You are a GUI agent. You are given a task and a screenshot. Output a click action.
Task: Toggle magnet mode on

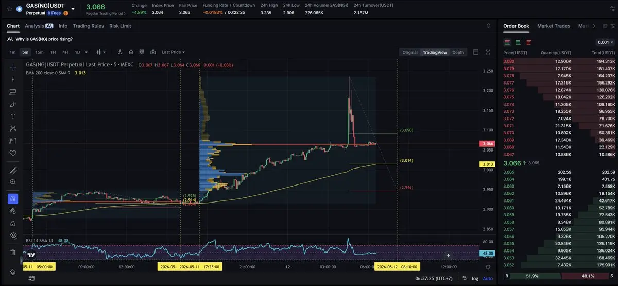click(x=13, y=198)
